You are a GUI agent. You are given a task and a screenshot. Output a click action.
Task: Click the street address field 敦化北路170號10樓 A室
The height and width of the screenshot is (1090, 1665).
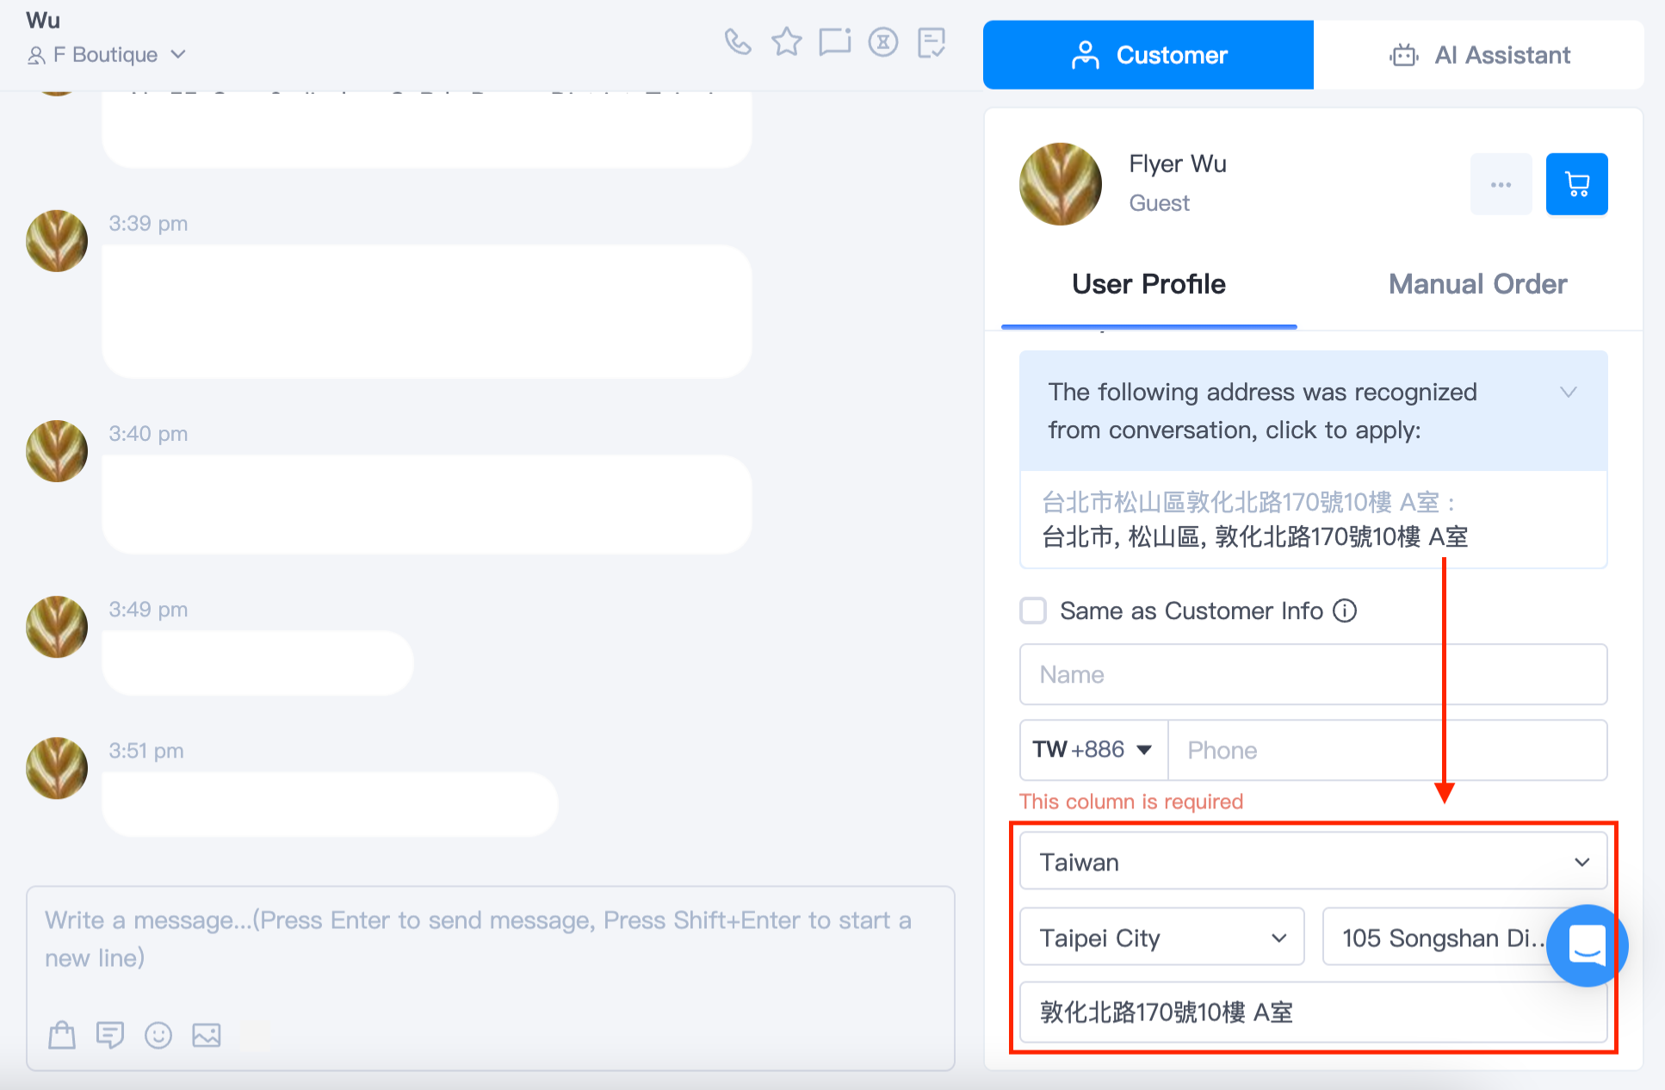(1313, 1013)
